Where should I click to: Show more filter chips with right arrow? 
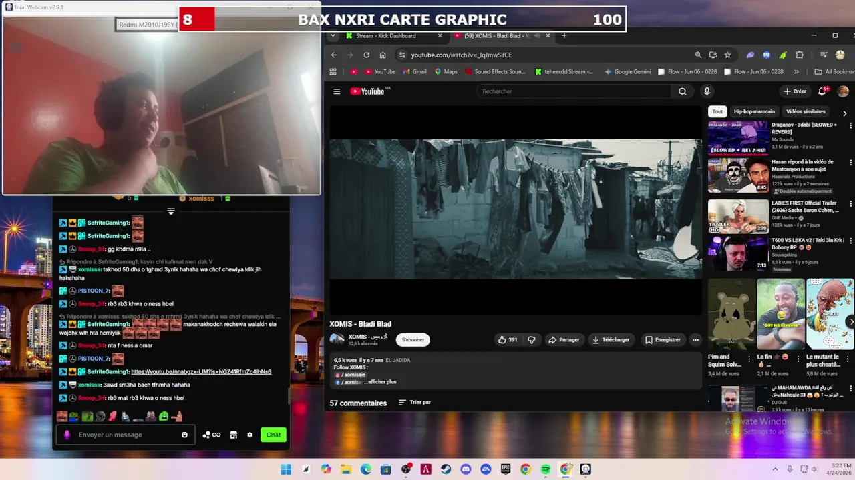[x=845, y=113]
